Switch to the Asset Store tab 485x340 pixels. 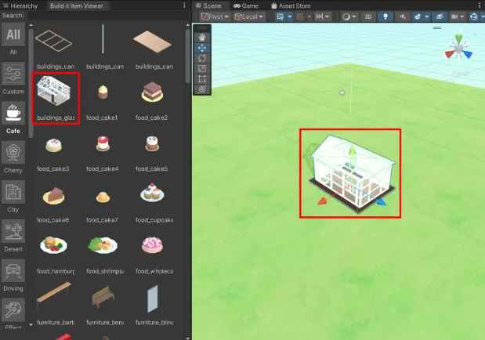click(x=291, y=6)
